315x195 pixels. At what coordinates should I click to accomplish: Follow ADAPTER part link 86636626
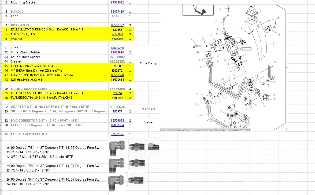coord(117,107)
